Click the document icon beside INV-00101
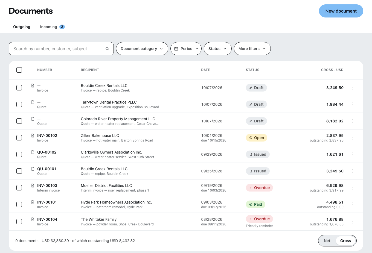Screen dimensions: 372x253 pos(33,202)
